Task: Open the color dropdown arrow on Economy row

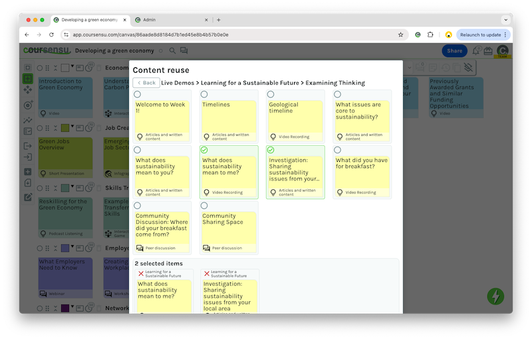Action: (74, 67)
